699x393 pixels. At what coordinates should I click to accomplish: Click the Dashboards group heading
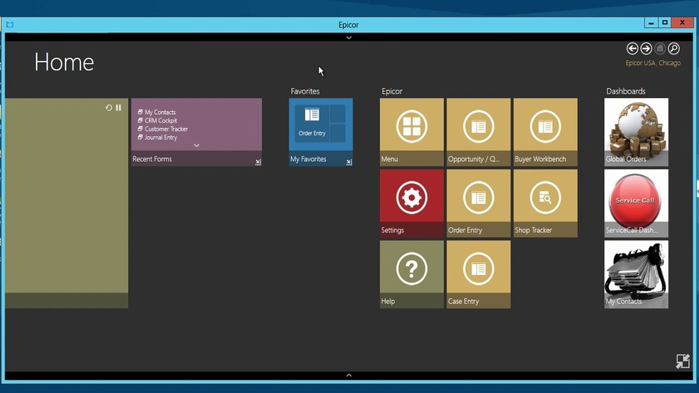pos(626,91)
